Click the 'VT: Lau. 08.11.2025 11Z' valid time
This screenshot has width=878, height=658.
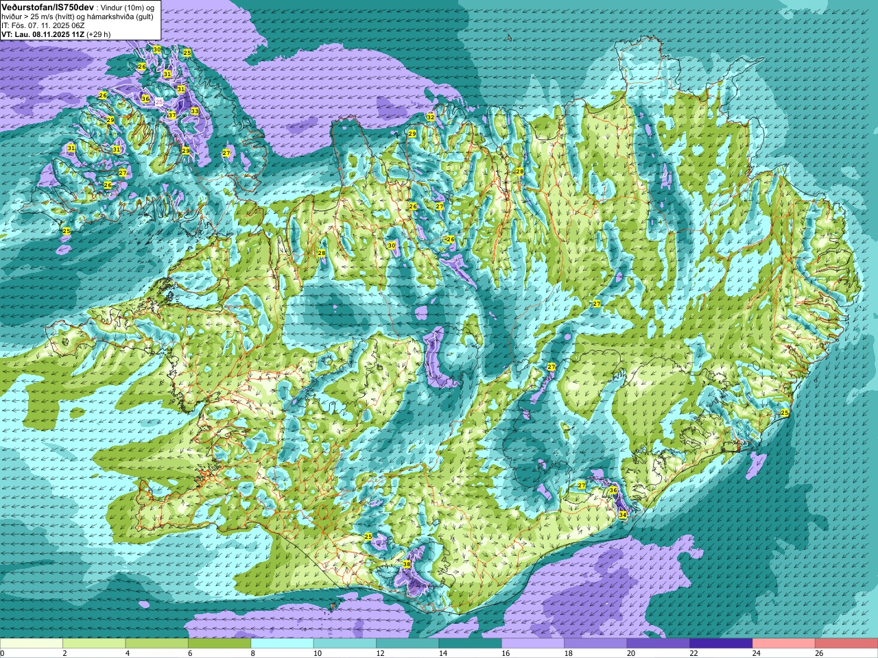pyautogui.click(x=43, y=34)
